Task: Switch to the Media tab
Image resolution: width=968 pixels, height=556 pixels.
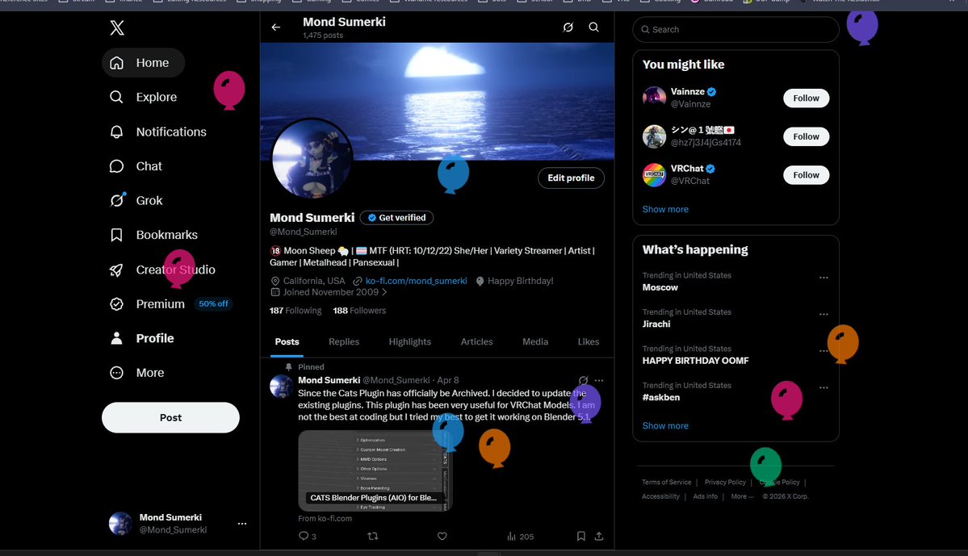Action: (535, 342)
